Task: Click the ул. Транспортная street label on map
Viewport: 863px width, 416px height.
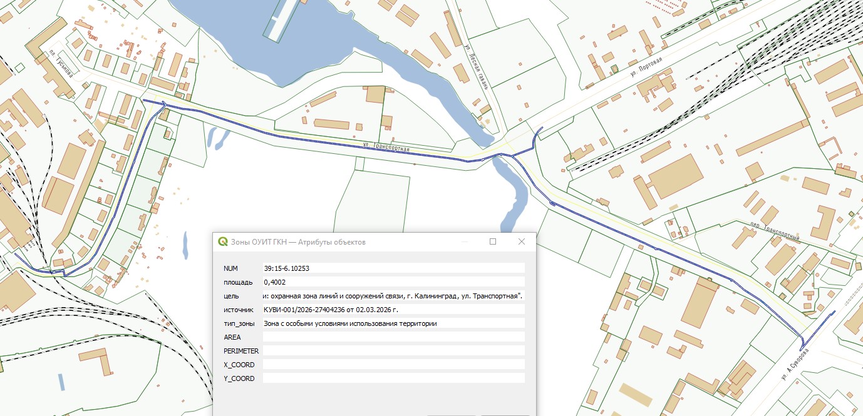Action: (x=386, y=148)
